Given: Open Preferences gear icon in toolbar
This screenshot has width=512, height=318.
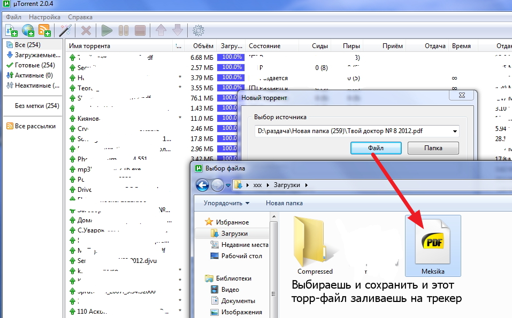Looking at the screenshot, I should [x=198, y=30].
